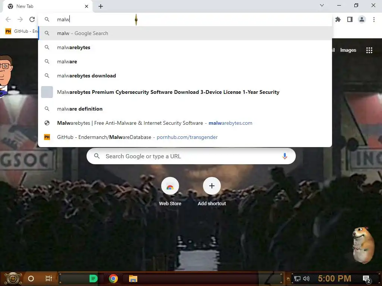Click globe icon of Malwarebytes suggestion
The image size is (382, 286).
pyautogui.click(x=47, y=123)
